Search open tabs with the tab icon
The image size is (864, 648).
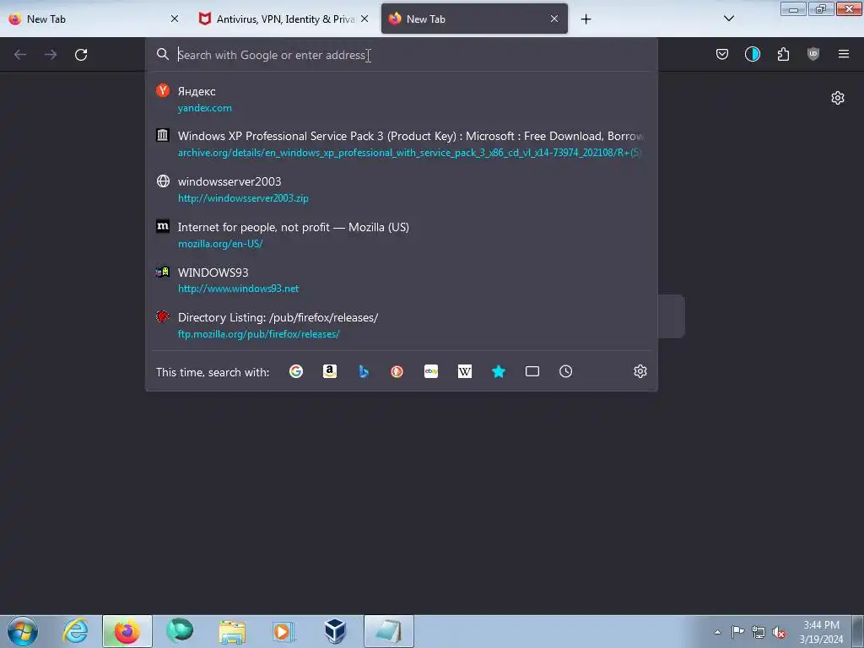532,371
